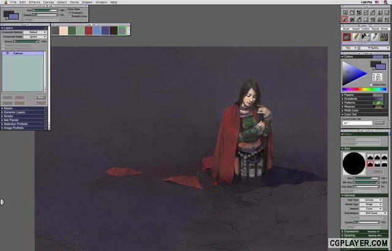The image size is (392, 251).
Task: Expand the Patterns section
Action: 342,103
